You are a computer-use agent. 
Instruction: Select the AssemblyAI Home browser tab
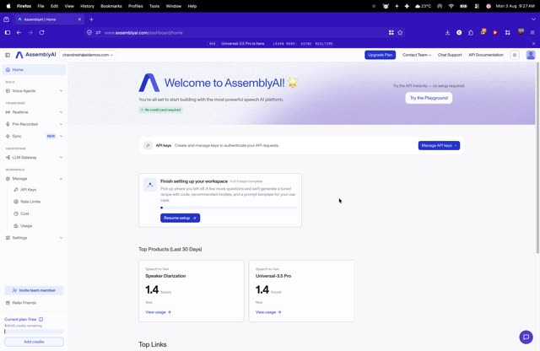coord(49,19)
